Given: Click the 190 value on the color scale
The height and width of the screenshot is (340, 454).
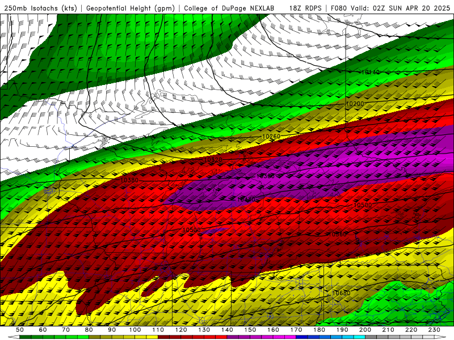Looking at the screenshot, I should point(342,330).
